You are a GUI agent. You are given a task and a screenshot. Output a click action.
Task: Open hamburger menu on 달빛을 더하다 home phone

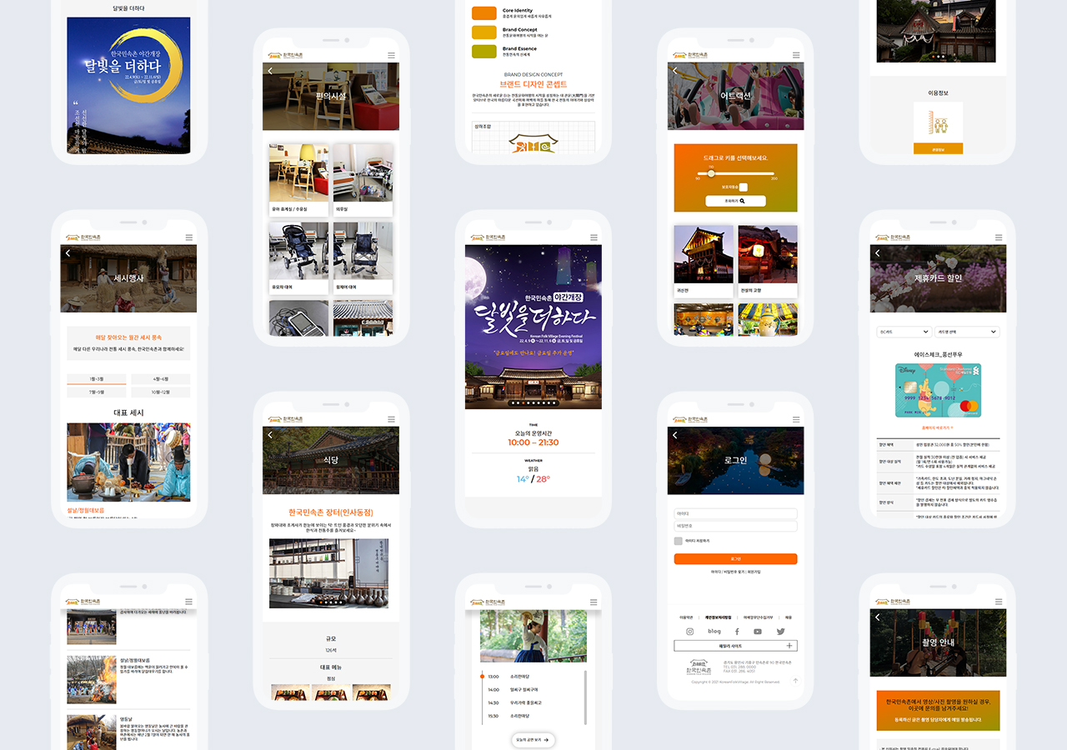coord(594,237)
